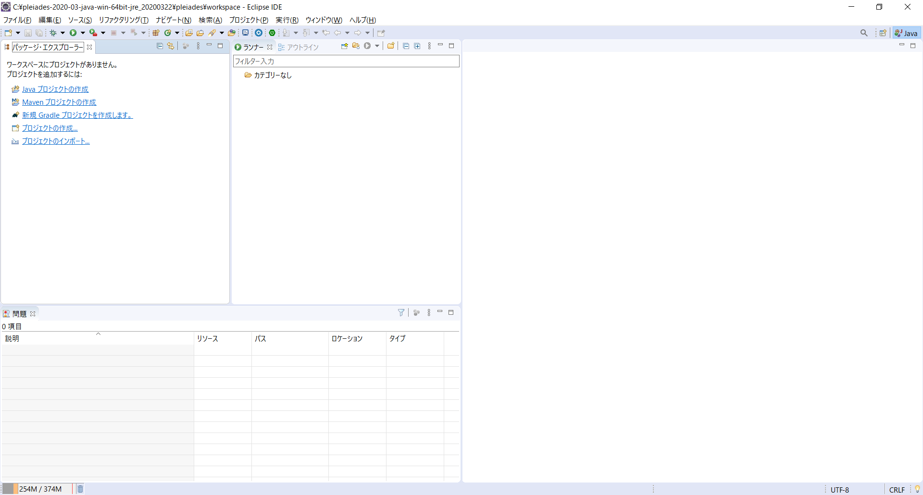923x495 pixels.
Task: Click プロジェクトの作成... link
Action: point(50,128)
